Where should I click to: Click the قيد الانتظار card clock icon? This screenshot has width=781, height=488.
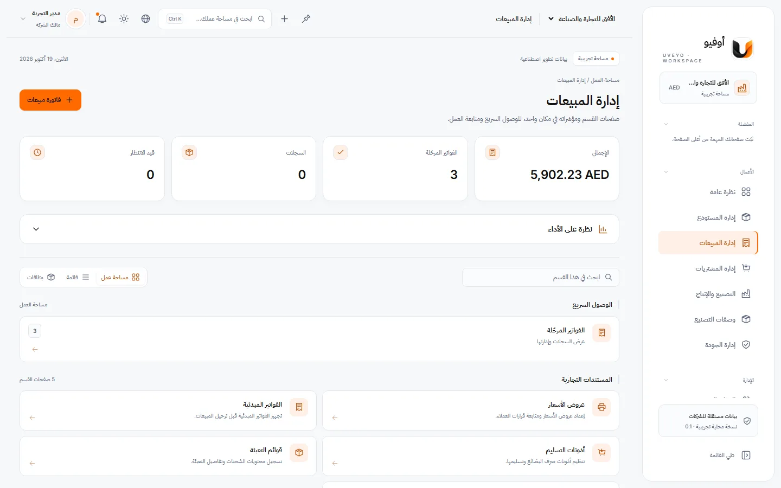pyautogui.click(x=37, y=152)
